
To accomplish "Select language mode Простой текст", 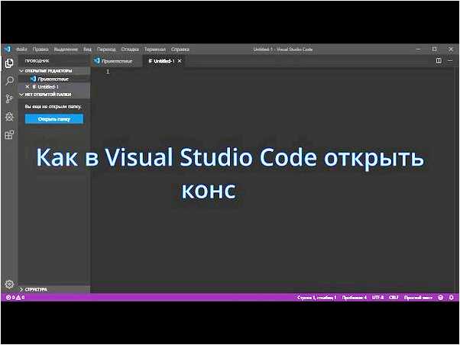I will tap(418, 298).
